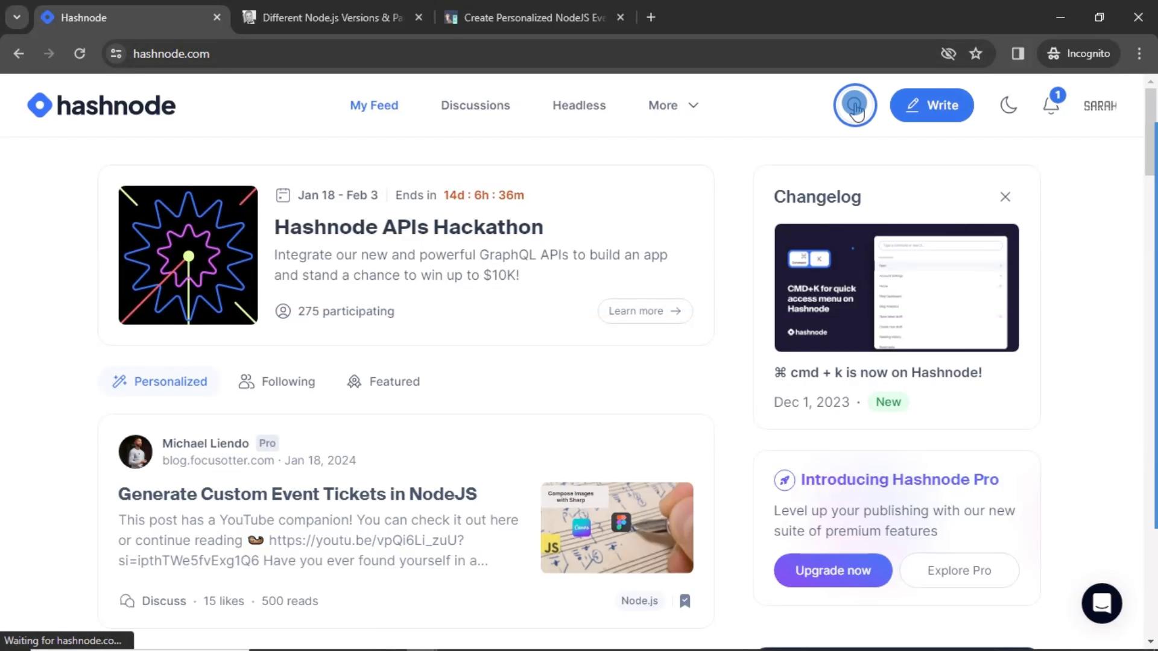Click the Hashnode Pro rocket icon
This screenshot has width=1158, height=651.
coord(784,479)
